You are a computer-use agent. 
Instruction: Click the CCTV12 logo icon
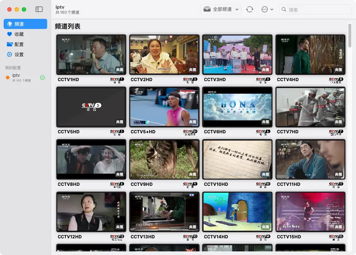tap(117, 238)
